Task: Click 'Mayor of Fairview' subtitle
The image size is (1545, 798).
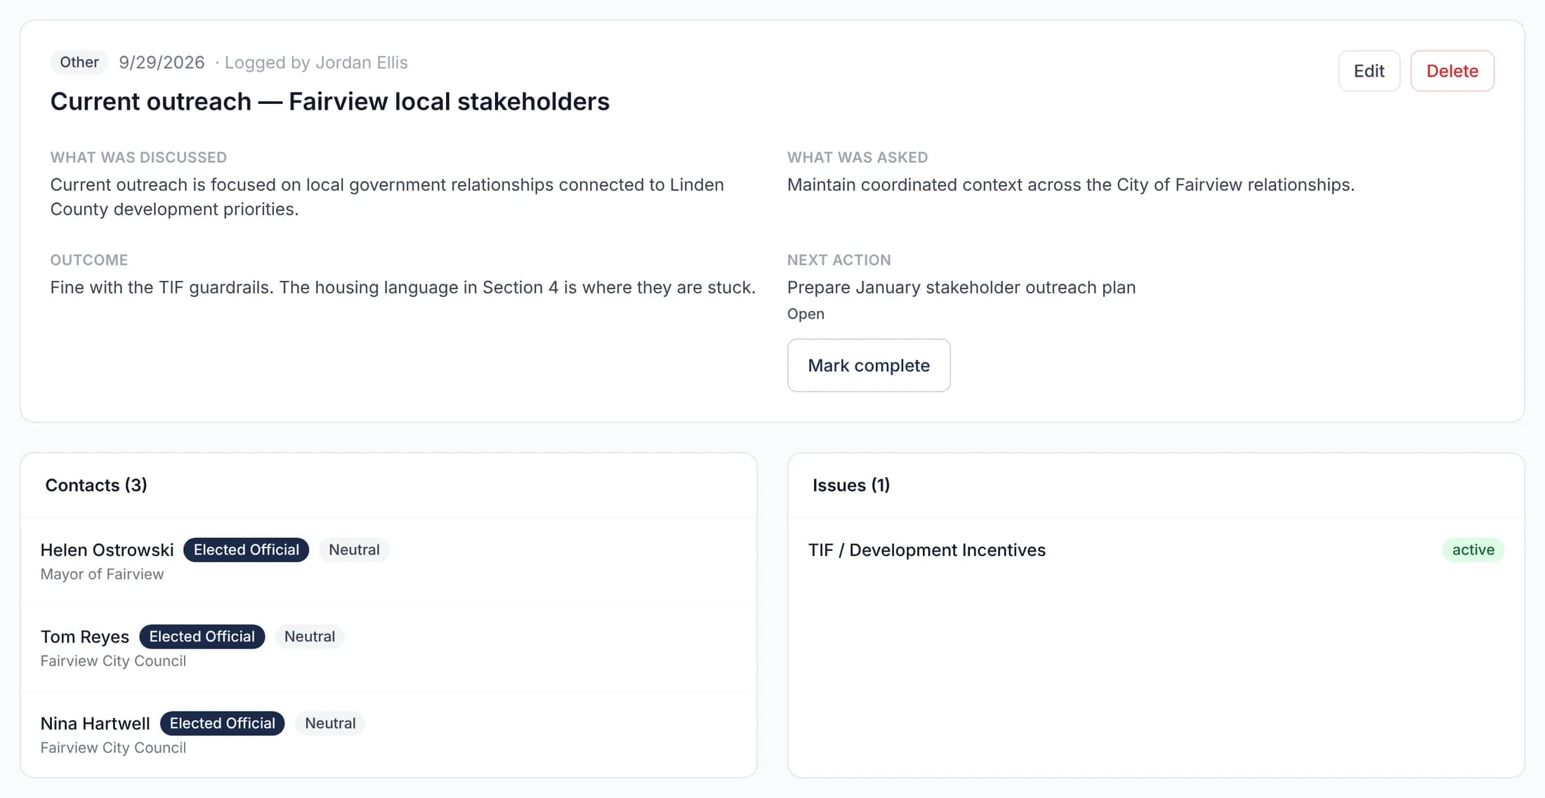Action: [x=102, y=574]
